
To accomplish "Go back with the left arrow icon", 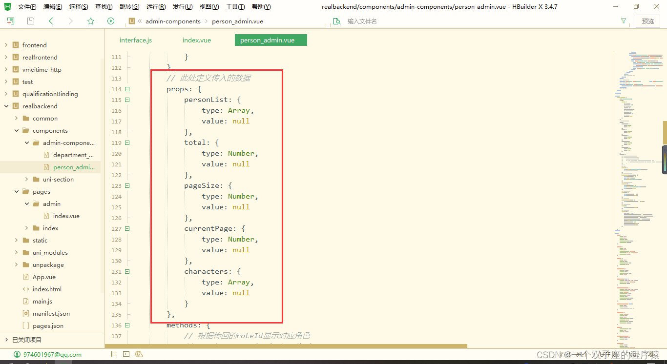I will pyautogui.click(x=51, y=21).
